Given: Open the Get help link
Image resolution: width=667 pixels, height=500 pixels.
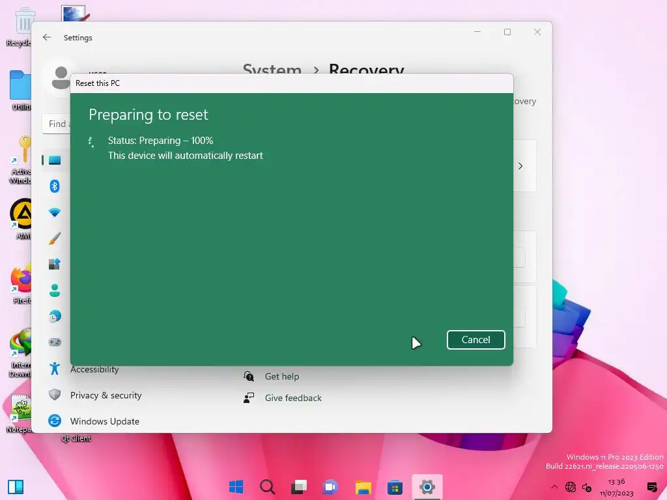Looking at the screenshot, I should tap(282, 376).
